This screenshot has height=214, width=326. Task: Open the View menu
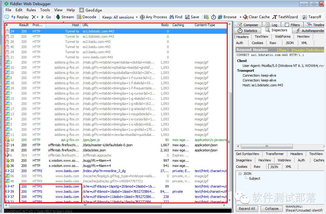pos(58,10)
